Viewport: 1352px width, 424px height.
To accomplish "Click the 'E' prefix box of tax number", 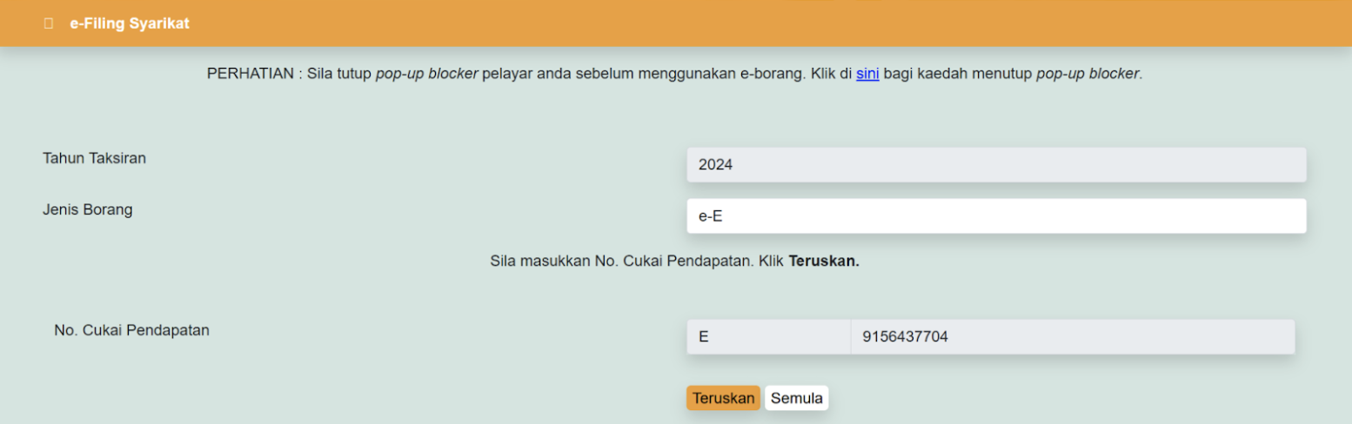I will pos(768,337).
